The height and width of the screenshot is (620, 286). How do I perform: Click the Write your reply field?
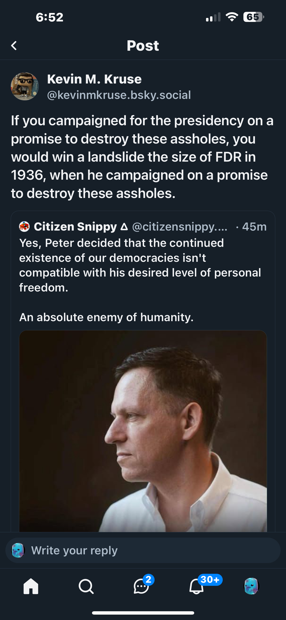coord(149,550)
